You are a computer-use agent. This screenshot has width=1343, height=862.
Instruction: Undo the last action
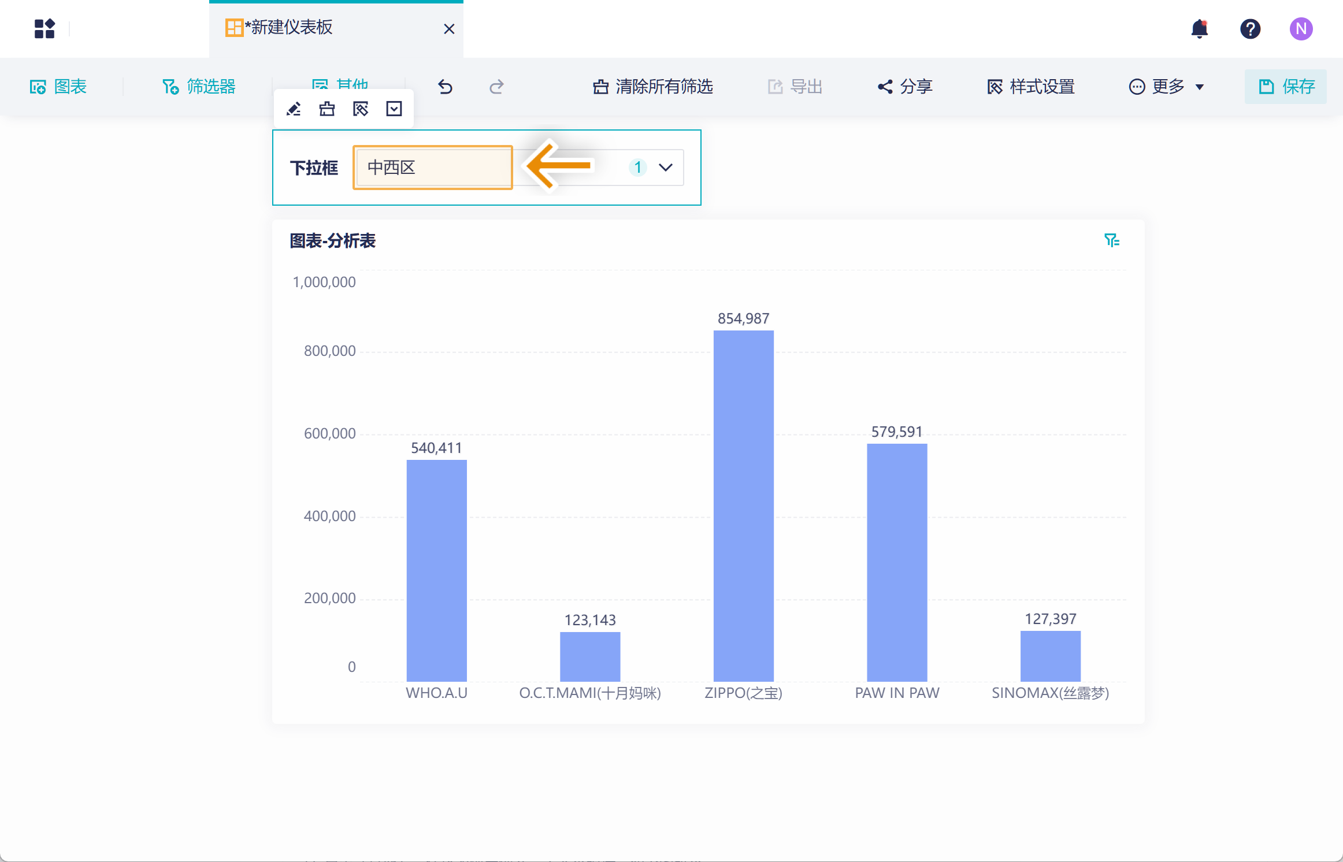tap(445, 87)
